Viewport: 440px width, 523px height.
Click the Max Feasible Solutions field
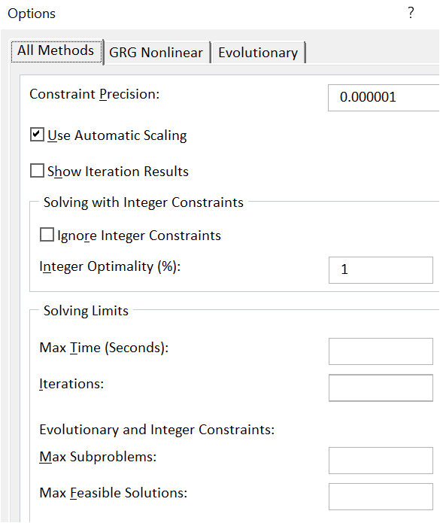pyautogui.click(x=381, y=497)
